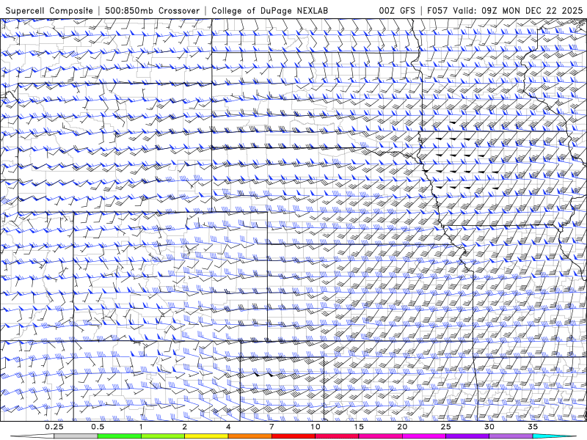Click the legend value 10
The width and height of the screenshot is (587, 440).
(x=316, y=427)
